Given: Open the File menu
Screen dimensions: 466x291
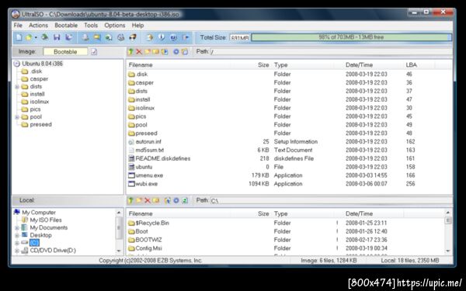Looking at the screenshot, I should tap(18, 26).
